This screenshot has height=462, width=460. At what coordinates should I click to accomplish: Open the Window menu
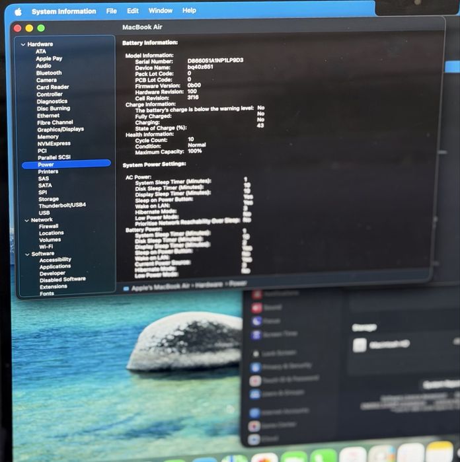(x=161, y=11)
